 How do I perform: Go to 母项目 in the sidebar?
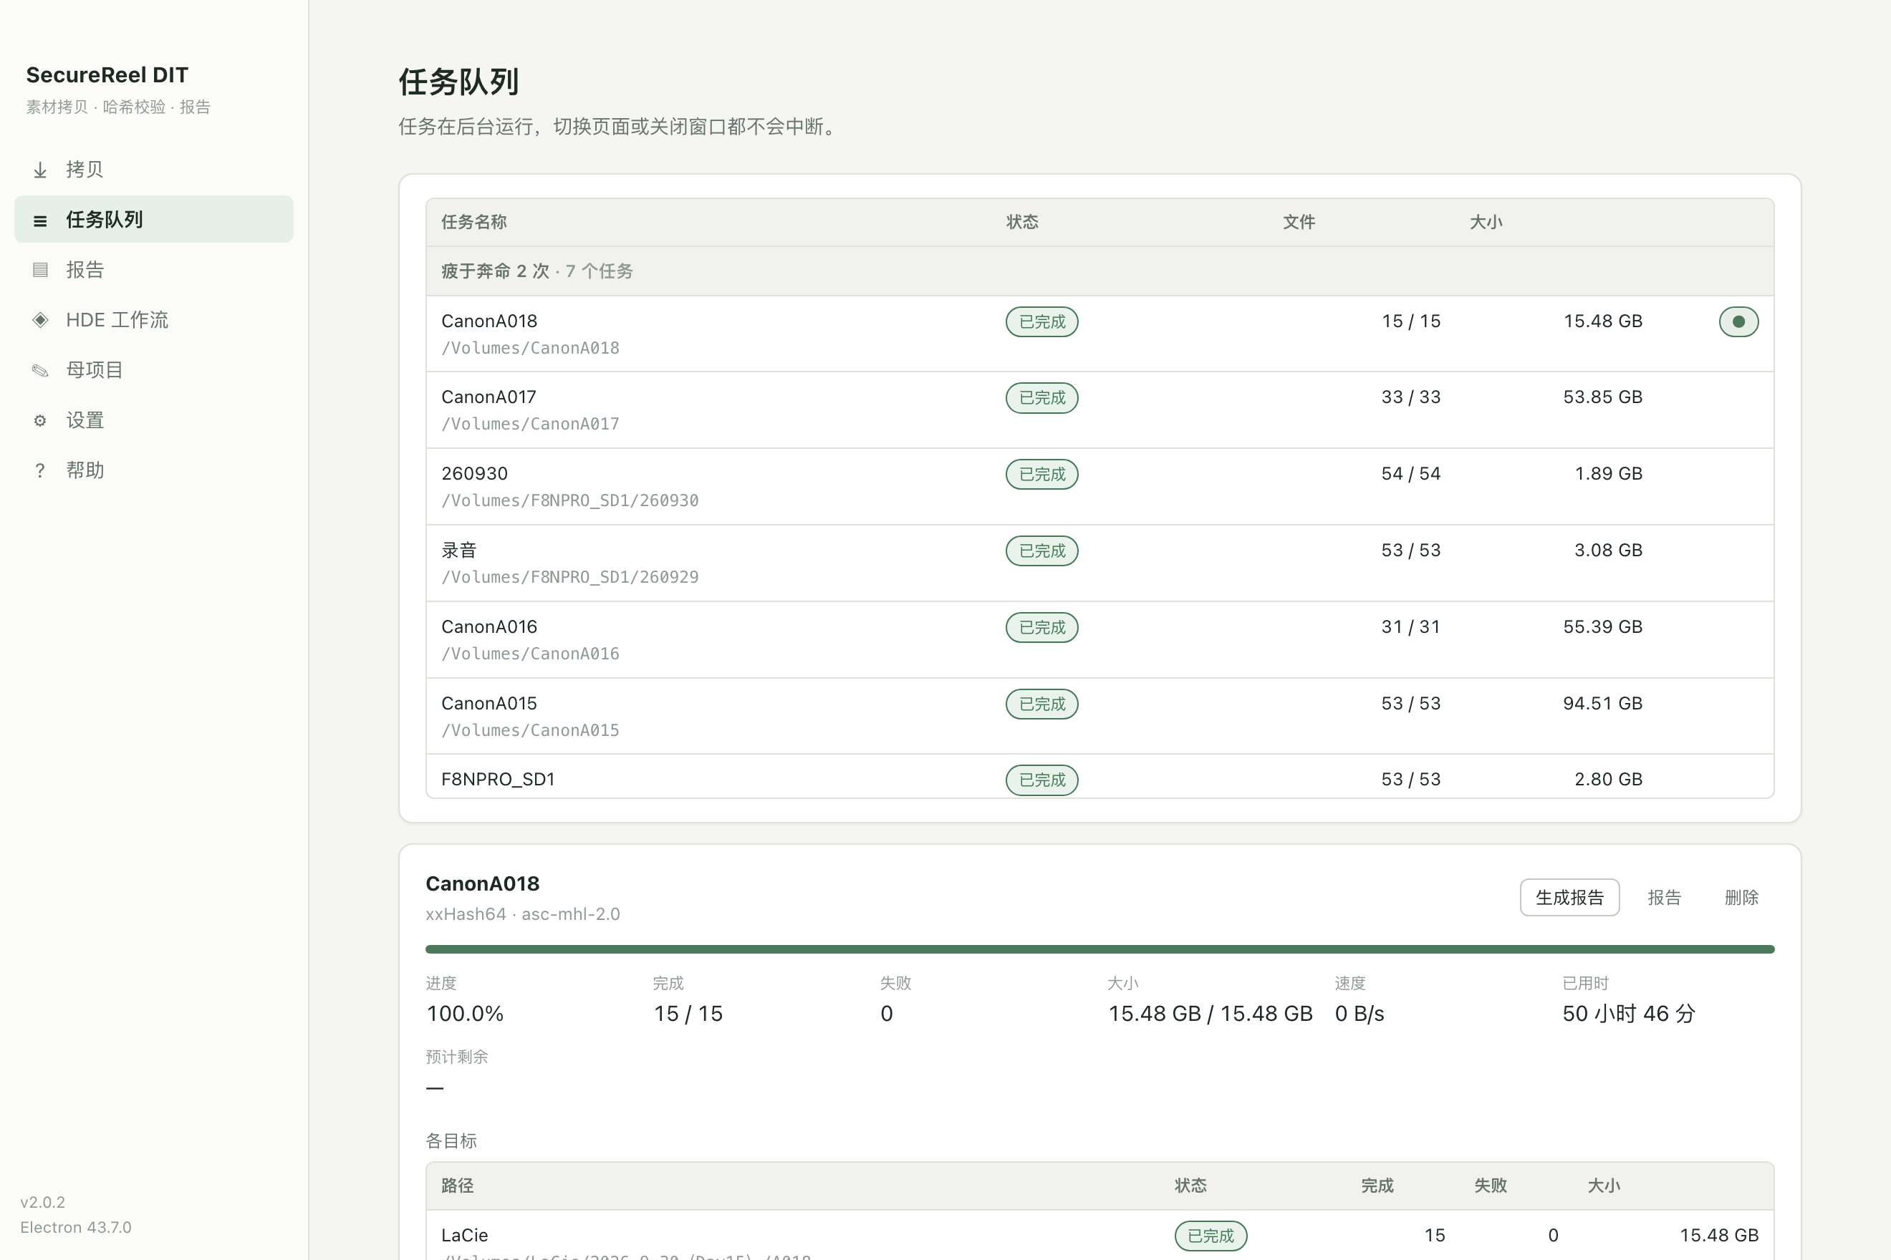coord(153,370)
